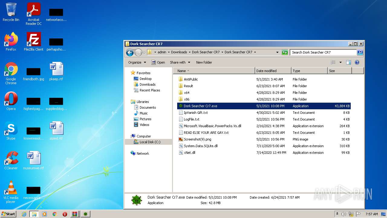Click the WinRAR icon in taskbar
Image resolution: width=387 pixels, height=218 pixels.
(75, 214)
